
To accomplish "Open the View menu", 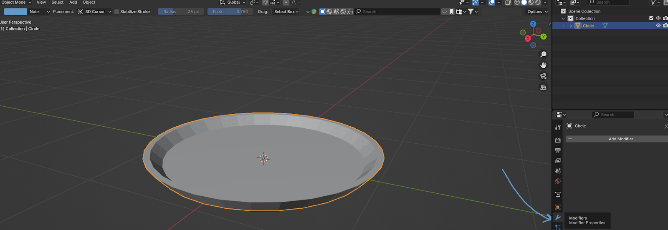I will pyautogui.click(x=41, y=2).
